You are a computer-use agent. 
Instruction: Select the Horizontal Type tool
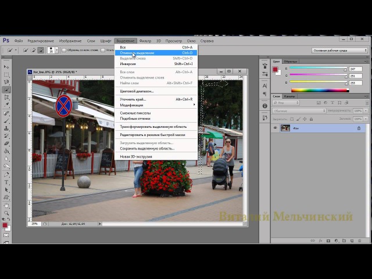6,182
